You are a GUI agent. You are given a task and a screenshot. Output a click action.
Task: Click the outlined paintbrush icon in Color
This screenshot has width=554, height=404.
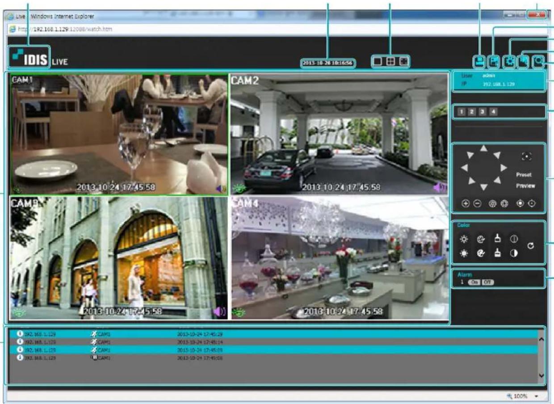point(497,239)
